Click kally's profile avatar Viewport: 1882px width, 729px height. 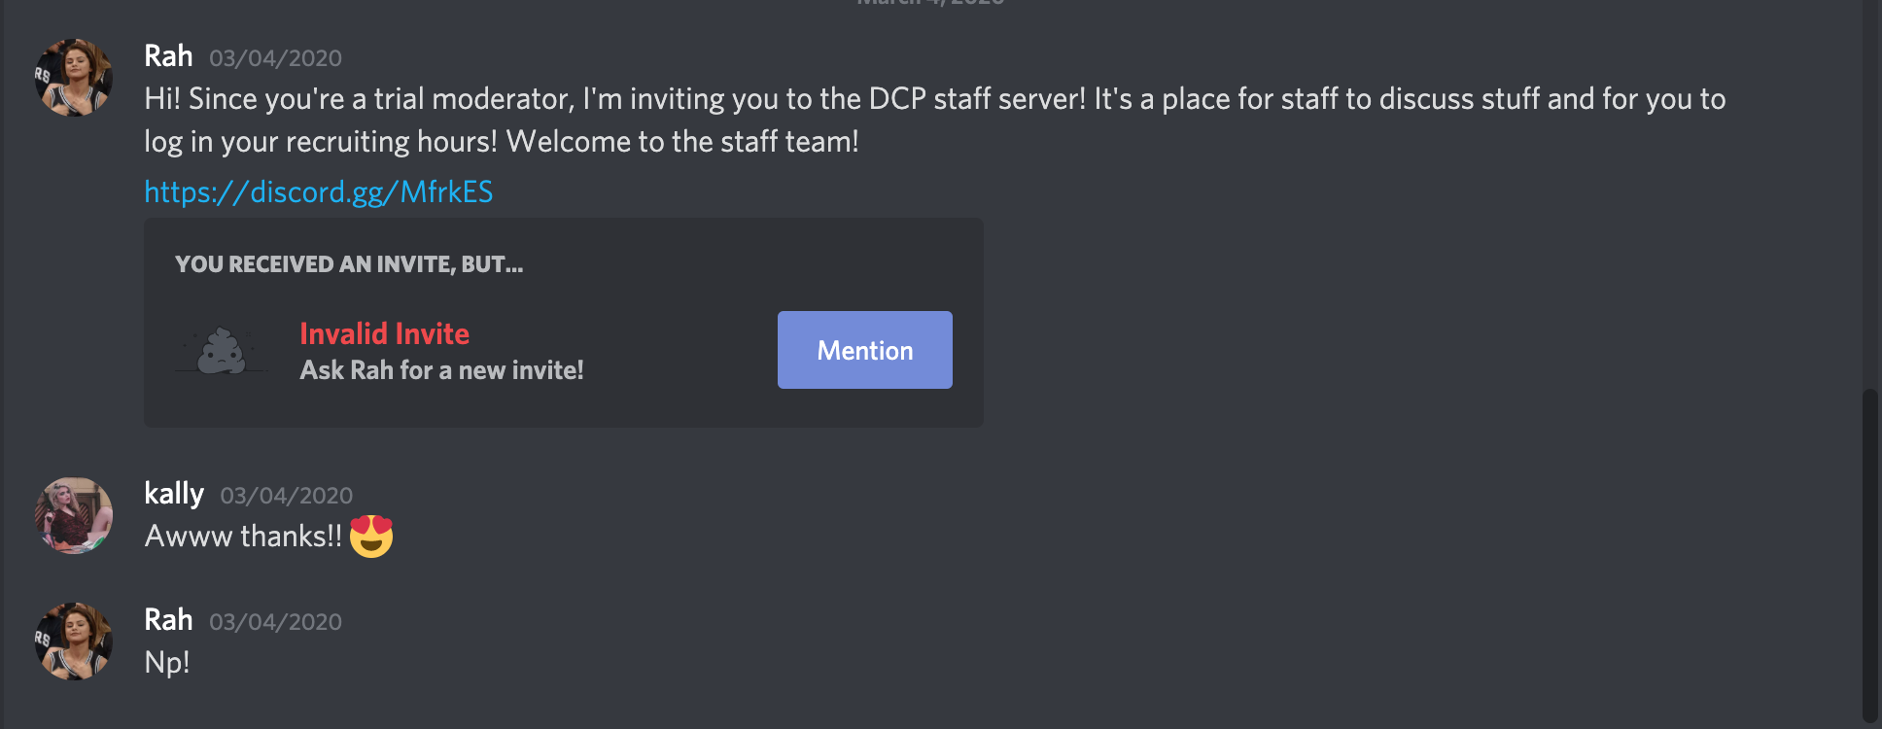(74, 515)
